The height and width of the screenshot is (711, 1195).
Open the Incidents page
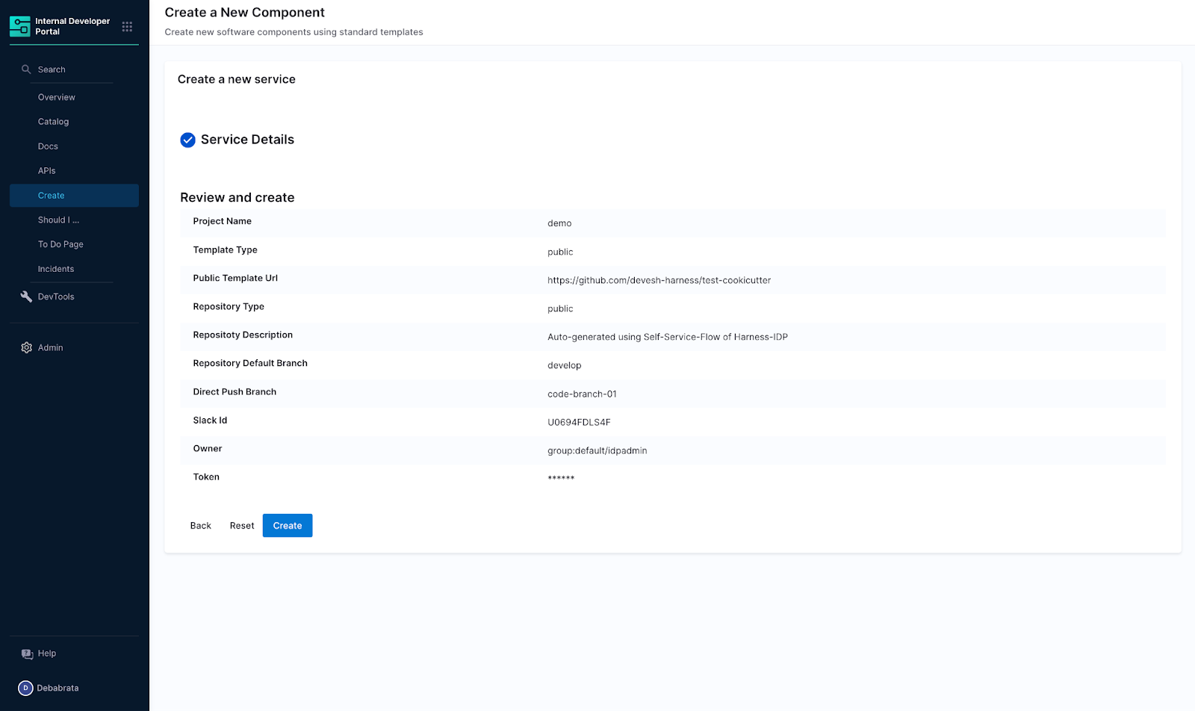55,268
